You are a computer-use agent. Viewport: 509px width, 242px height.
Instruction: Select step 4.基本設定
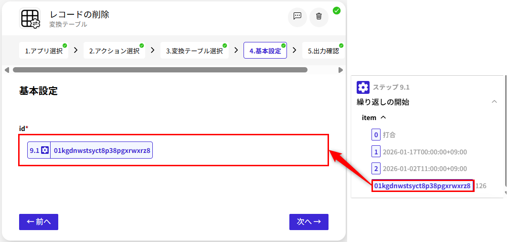point(265,50)
